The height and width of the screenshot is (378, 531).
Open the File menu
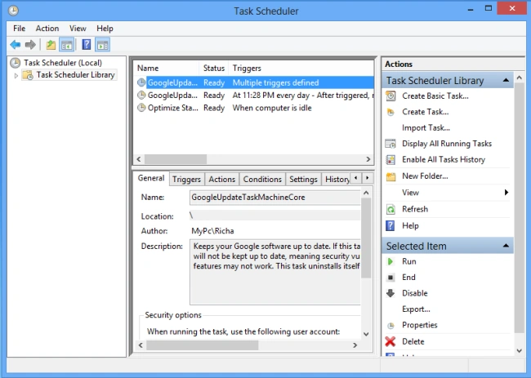(x=20, y=29)
